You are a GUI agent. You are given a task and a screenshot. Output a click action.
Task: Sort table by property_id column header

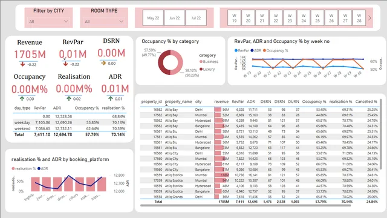(151, 102)
